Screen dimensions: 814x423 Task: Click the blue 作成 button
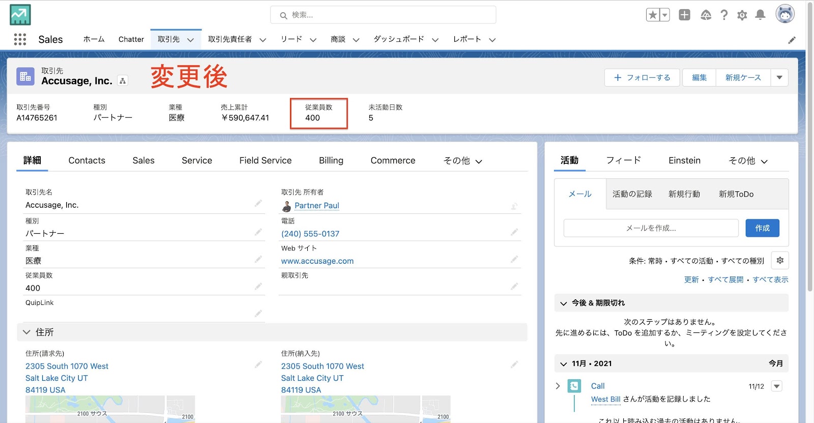click(762, 228)
